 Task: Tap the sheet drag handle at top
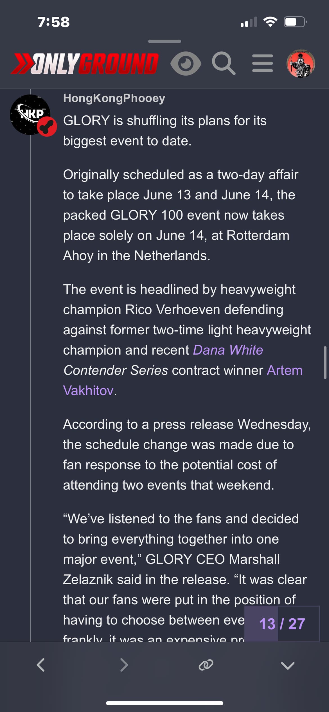point(164,41)
